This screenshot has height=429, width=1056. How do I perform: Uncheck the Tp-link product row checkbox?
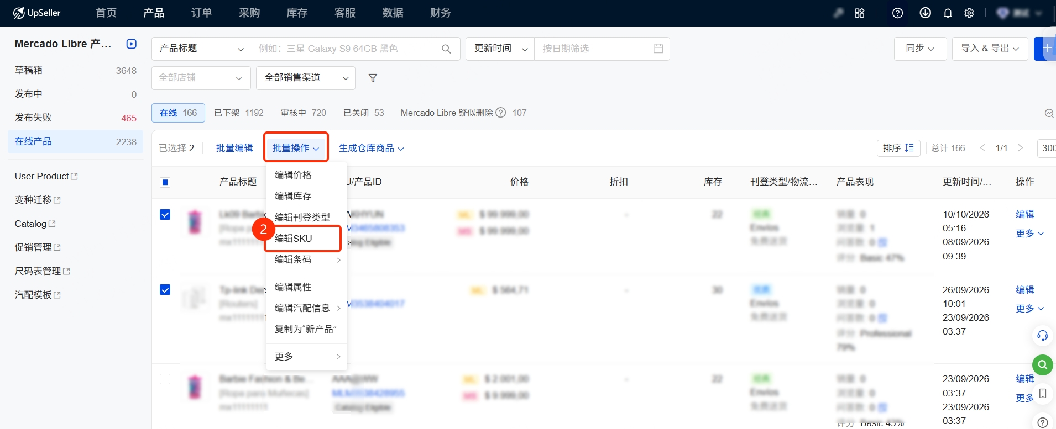pyautogui.click(x=165, y=290)
